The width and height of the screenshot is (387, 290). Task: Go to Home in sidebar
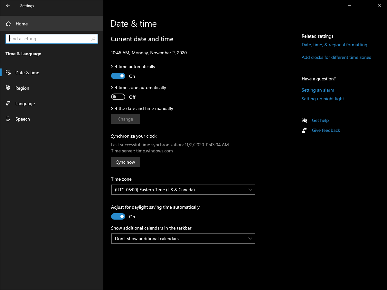click(x=52, y=24)
